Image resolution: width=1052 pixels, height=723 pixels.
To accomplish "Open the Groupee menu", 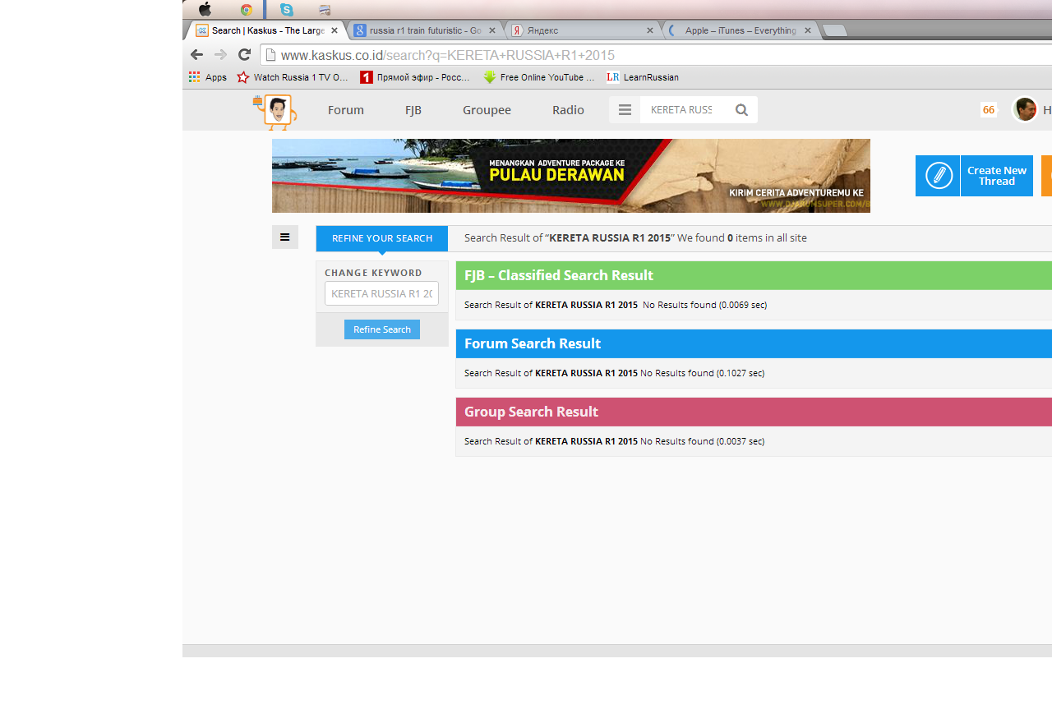I will pos(487,110).
